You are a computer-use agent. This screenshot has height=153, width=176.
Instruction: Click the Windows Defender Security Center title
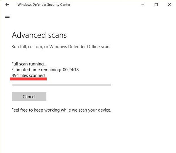[44, 5]
